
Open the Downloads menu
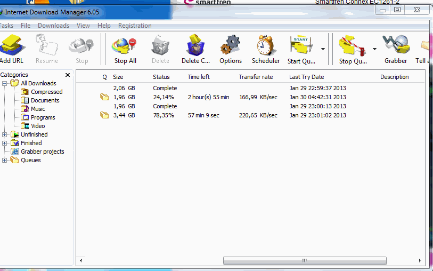[54, 26]
